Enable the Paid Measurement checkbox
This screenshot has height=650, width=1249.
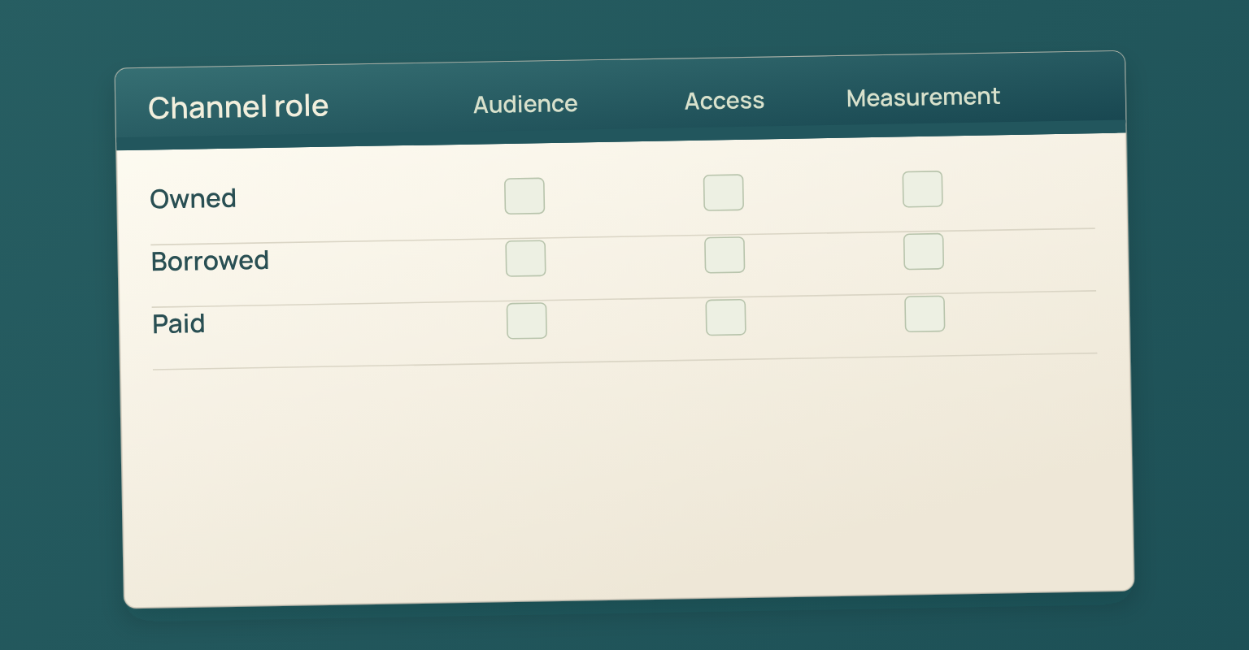pyautogui.click(x=925, y=314)
